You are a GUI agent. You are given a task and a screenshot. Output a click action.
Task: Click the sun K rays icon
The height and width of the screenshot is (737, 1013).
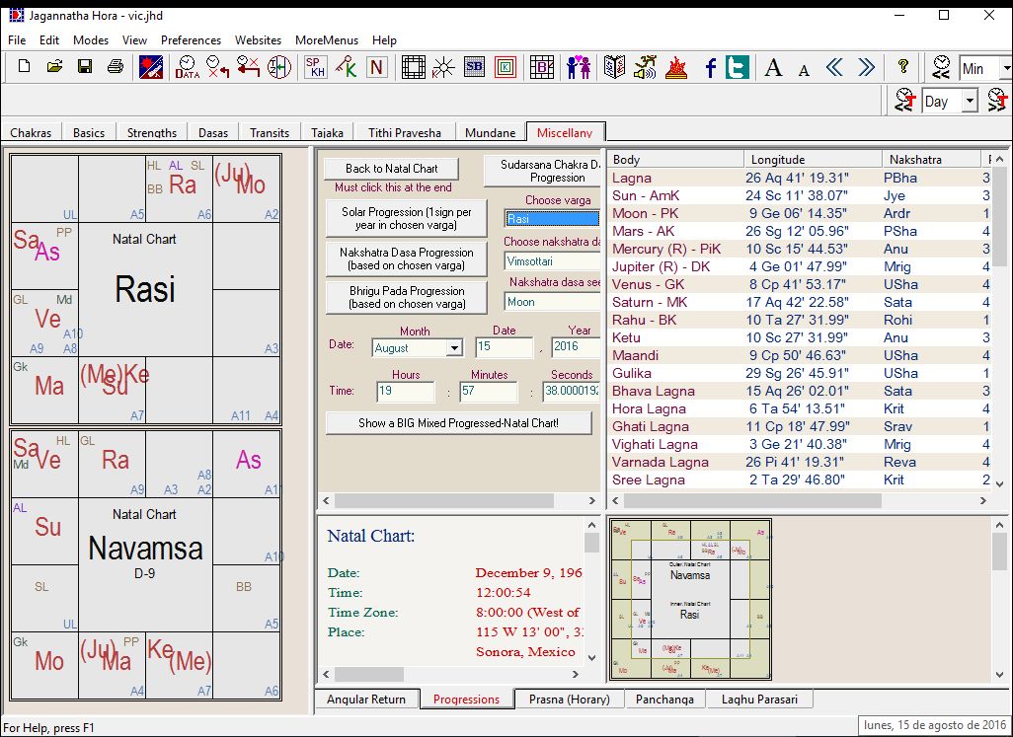(x=444, y=66)
